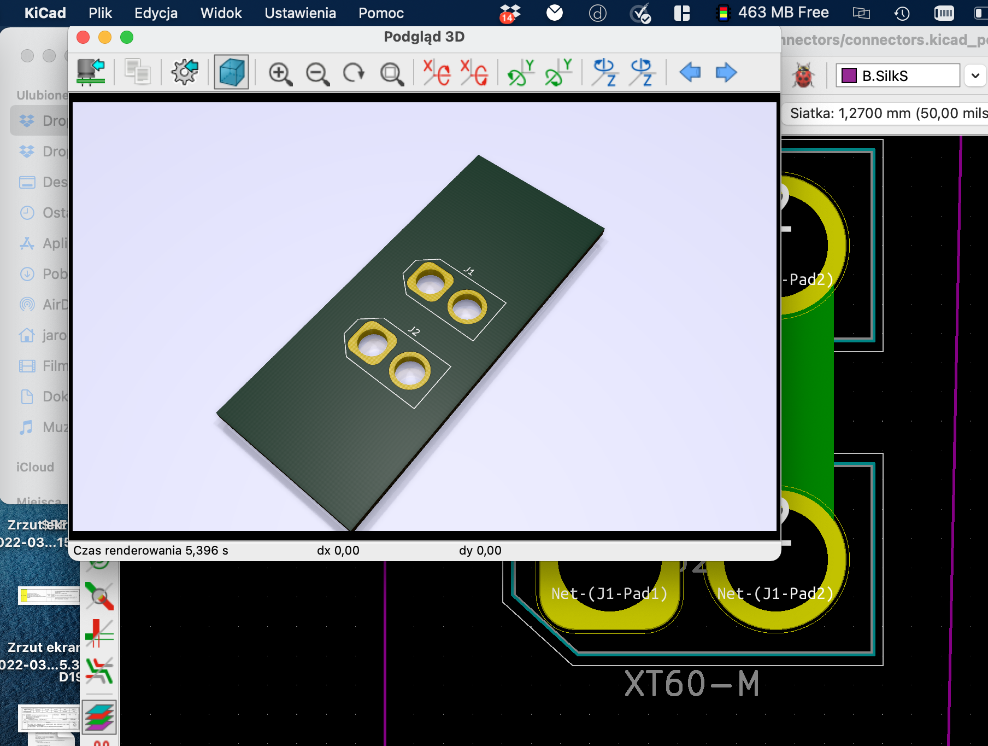Toggle the layers manager panel

pos(99,716)
